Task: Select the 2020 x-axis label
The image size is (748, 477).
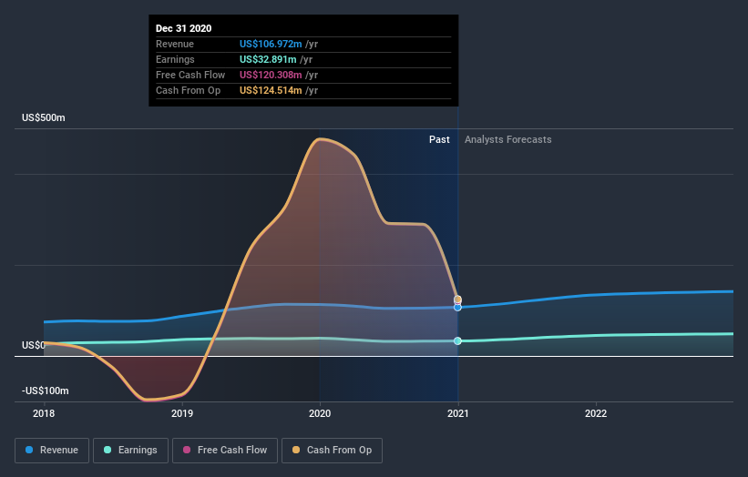Action: 320,413
